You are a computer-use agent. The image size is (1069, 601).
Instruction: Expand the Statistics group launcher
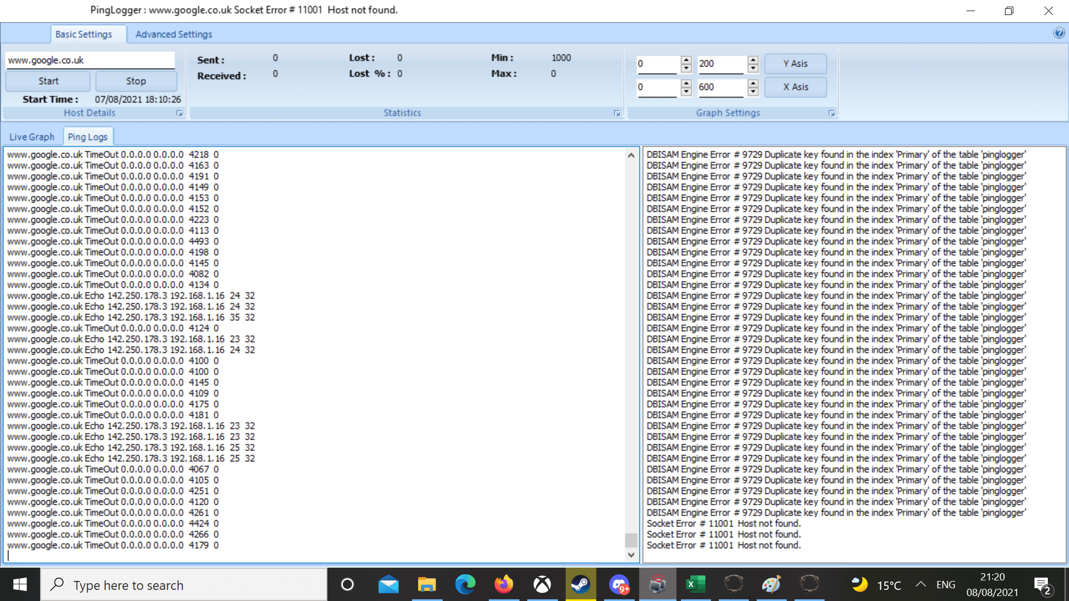click(617, 113)
